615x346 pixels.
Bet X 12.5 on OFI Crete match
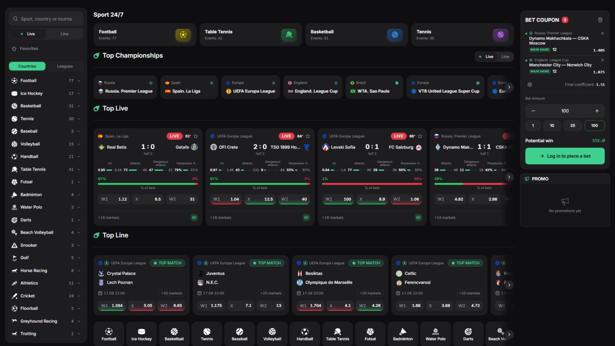(260, 199)
